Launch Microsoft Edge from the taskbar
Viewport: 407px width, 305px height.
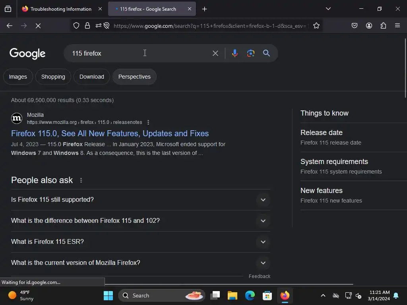click(x=250, y=295)
